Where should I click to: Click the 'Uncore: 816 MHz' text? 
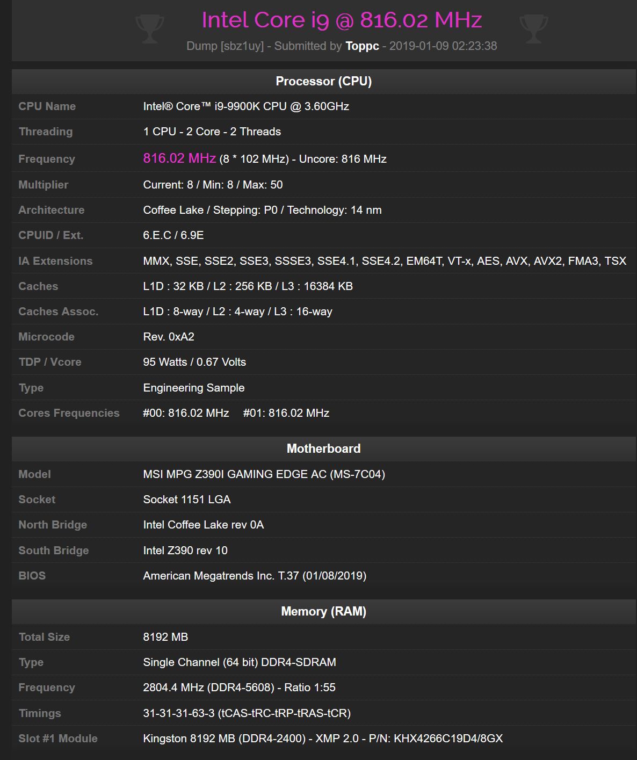(343, 159)
